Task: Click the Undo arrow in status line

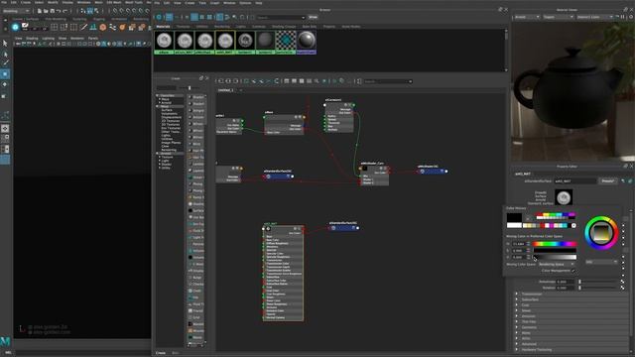Action: pos(59,11)
